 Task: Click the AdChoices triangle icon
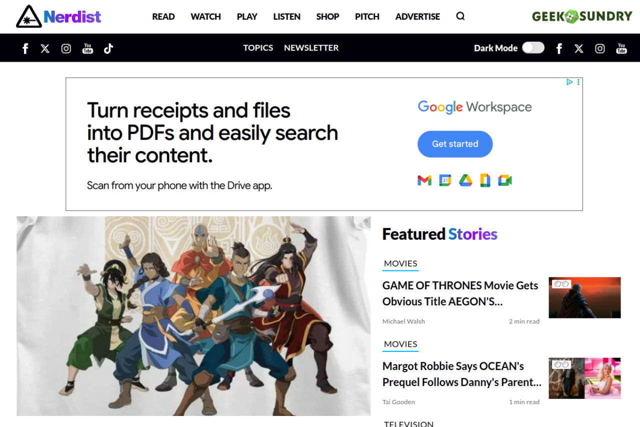pyautogui.click(x=569, y=82)
